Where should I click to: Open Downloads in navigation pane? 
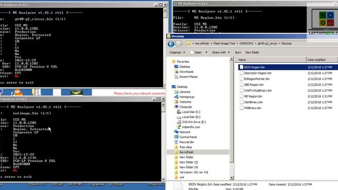click(x=186, y=72)
